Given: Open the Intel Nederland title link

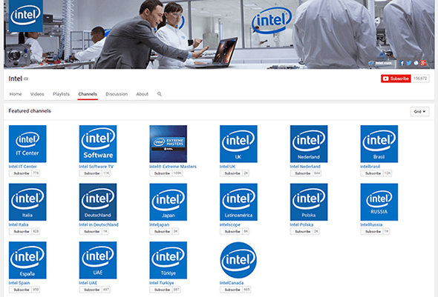Looking at the screenshot, I should tap(305, 167).
